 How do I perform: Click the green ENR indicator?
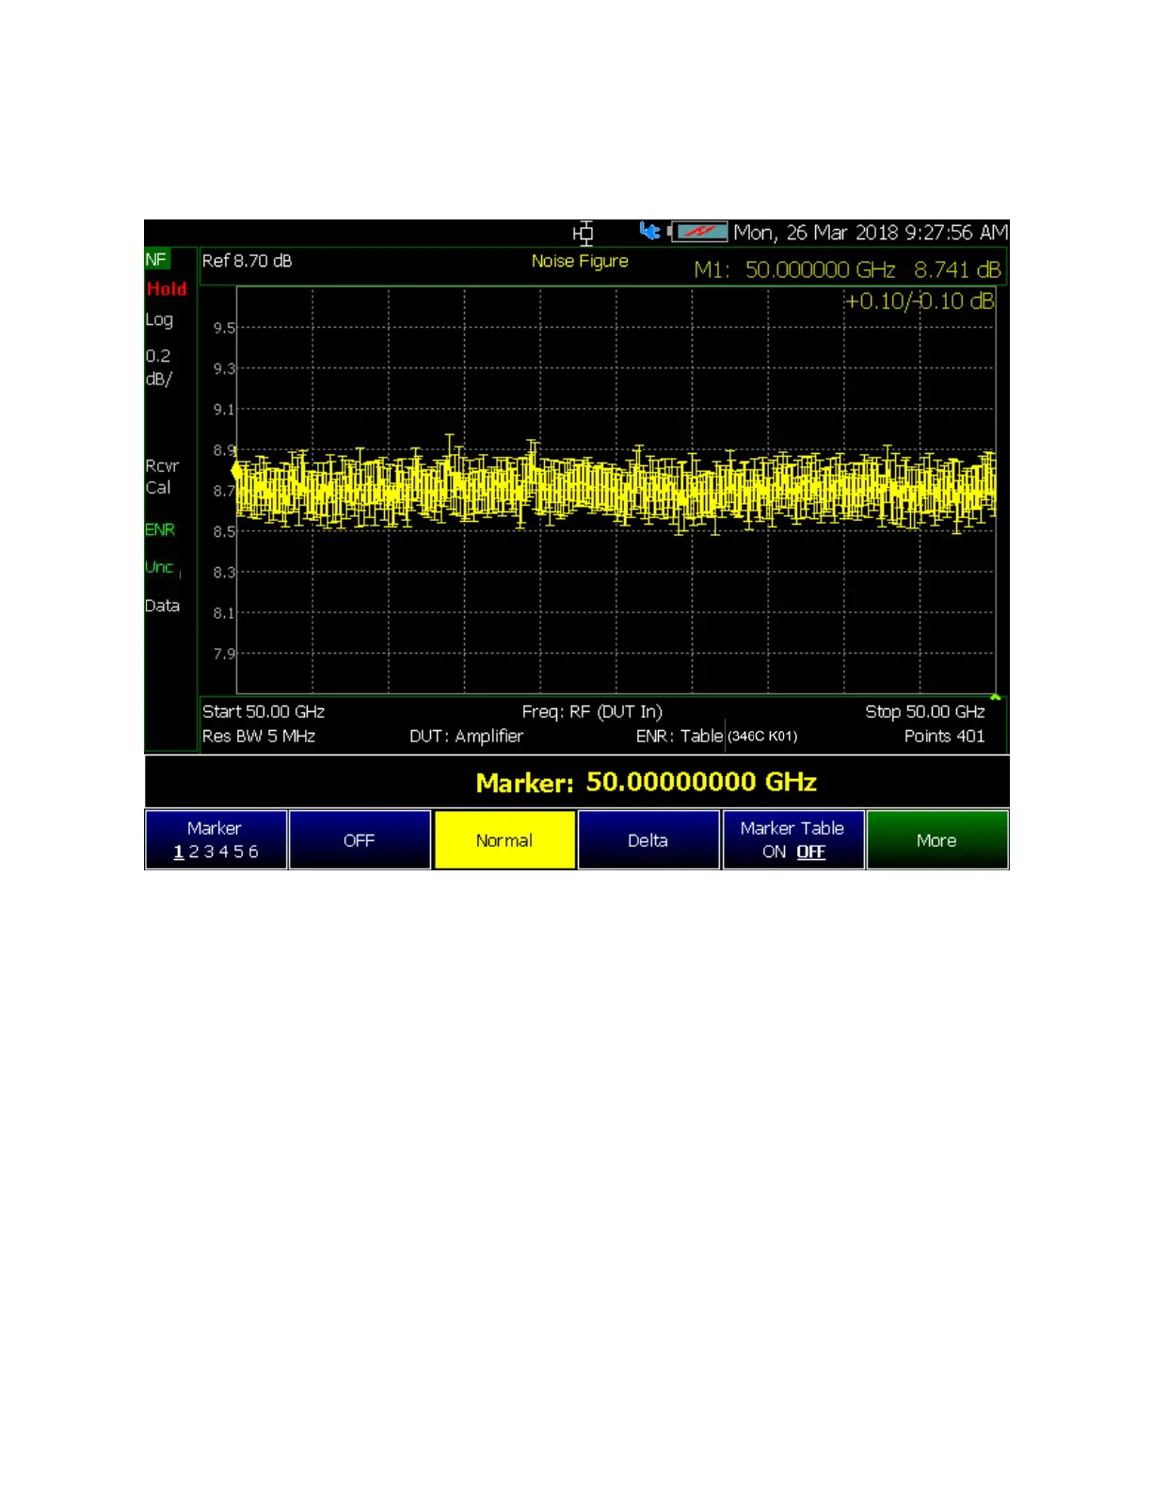coord(160,529)
